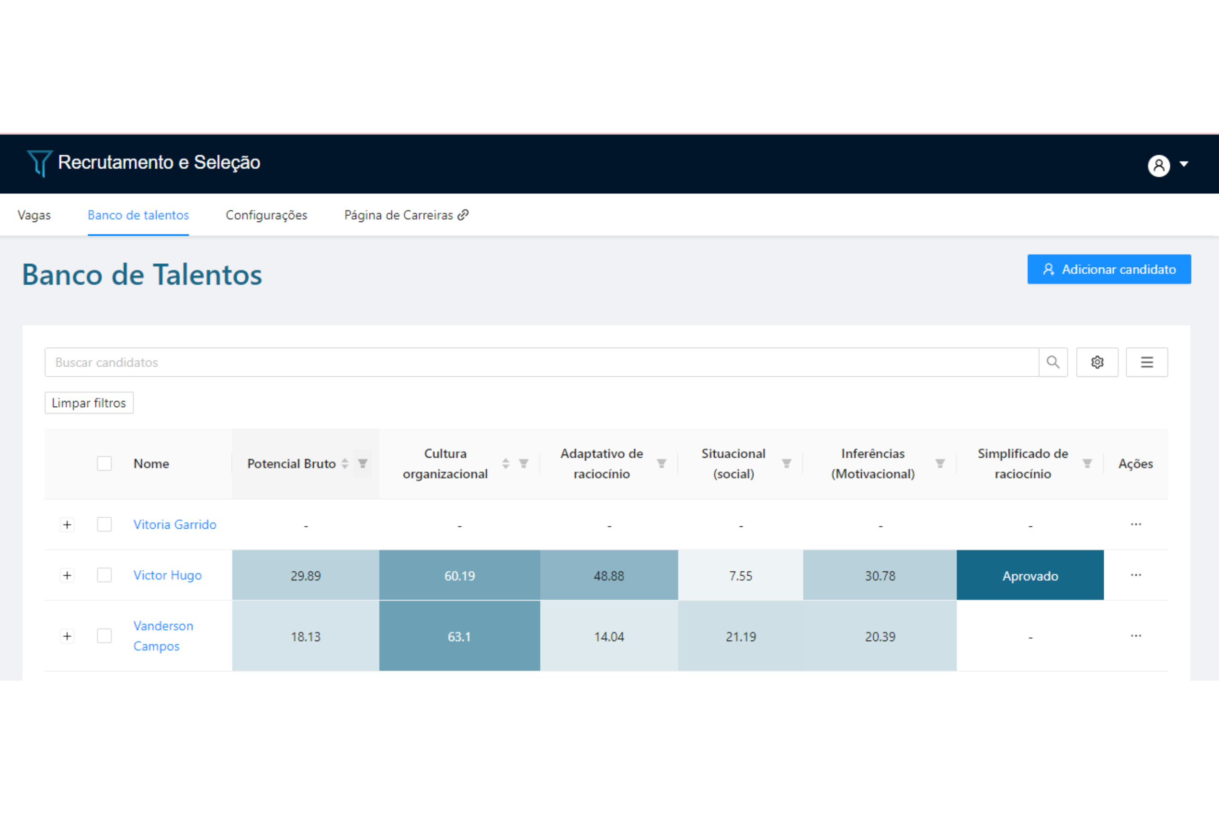Filter the Adaptativo de raciocínio column
Viewport: 1219px width, 813px height.
661,463
